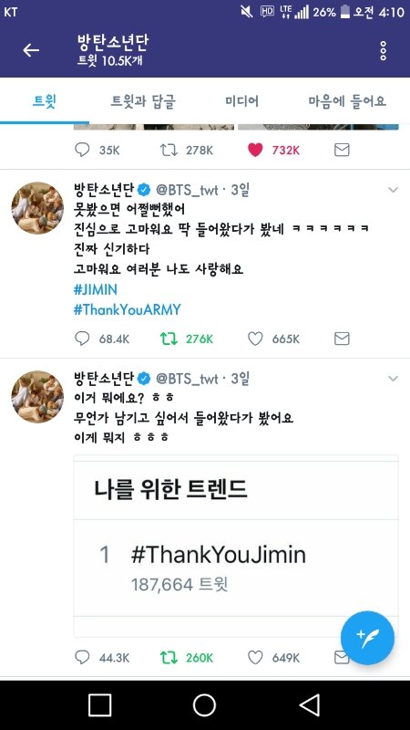
Task: Reply to the #ThankYouARMY tweet
Action: (82, 339)
